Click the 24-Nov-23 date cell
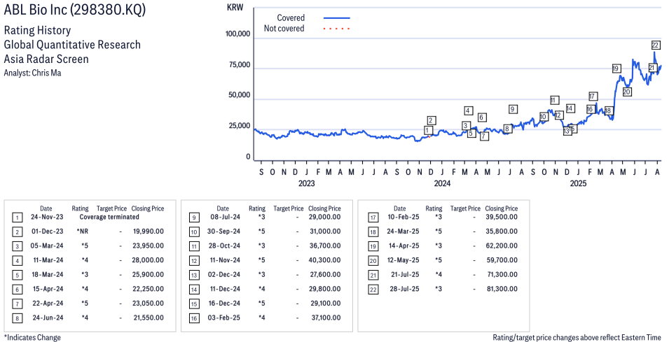This screenshot has height=342, width=669. pos(47,217)
